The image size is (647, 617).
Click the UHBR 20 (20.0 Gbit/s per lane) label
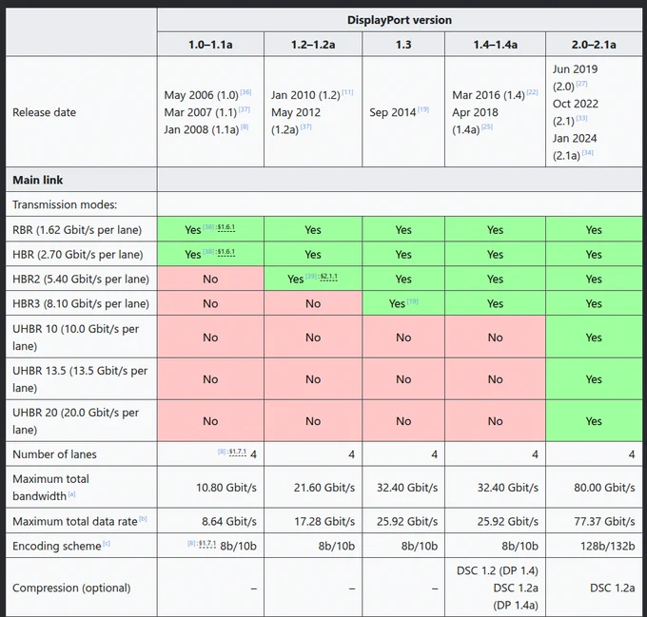coord(75,421)
